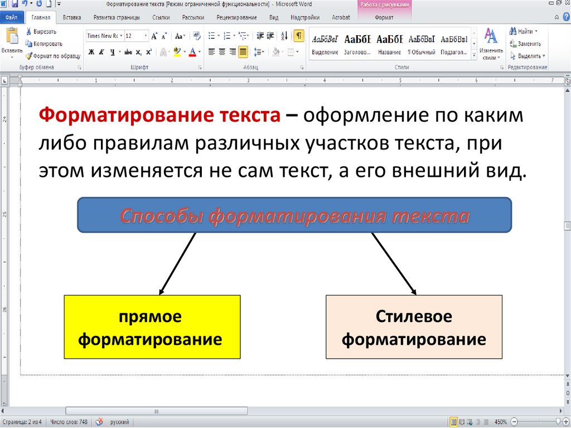The width and height of the screenshot is (571, 428).
Task: Open Изменить стили dropdown
Action: 491,45
